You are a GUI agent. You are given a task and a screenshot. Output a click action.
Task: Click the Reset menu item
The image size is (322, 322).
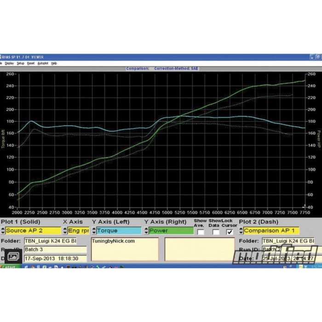pos(30,63)
